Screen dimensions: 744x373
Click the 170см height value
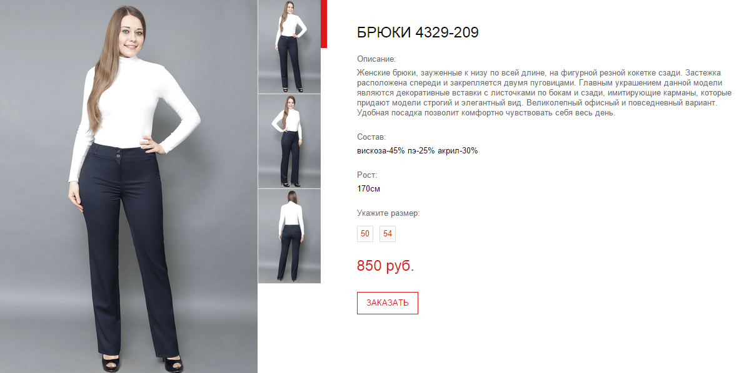click(x=368, y=189)
